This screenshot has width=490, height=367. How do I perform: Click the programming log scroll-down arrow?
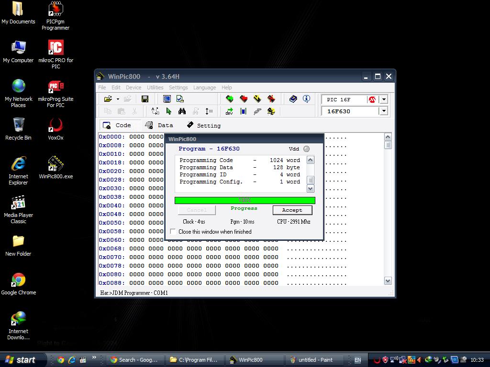click(310, 188)
